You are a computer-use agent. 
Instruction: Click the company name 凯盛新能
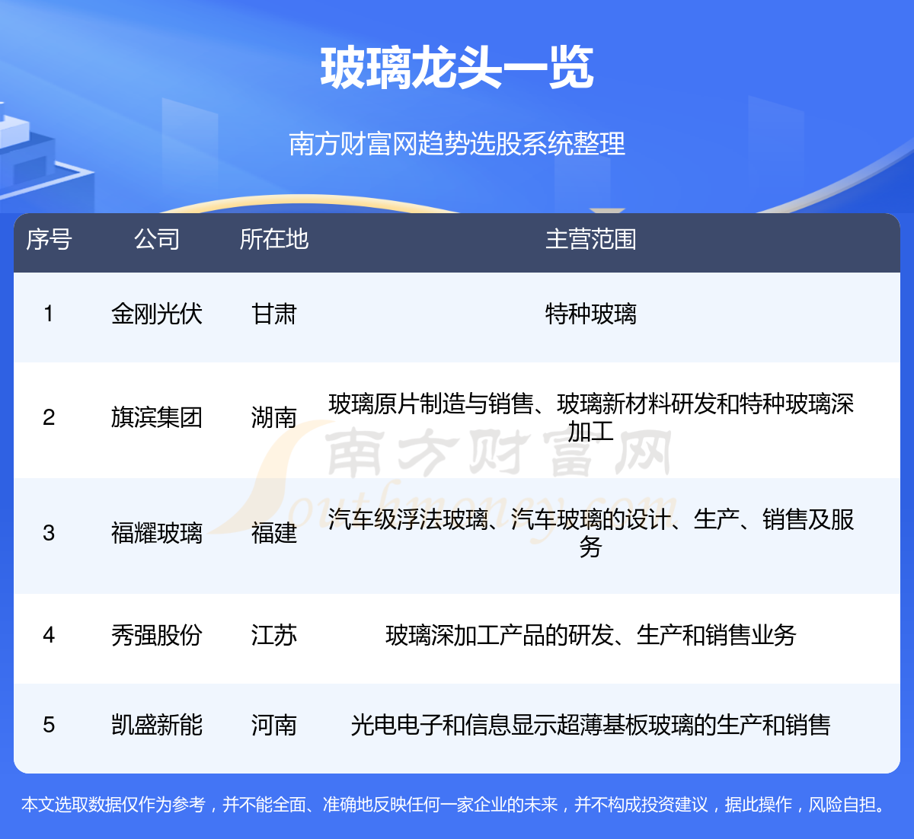157,725
